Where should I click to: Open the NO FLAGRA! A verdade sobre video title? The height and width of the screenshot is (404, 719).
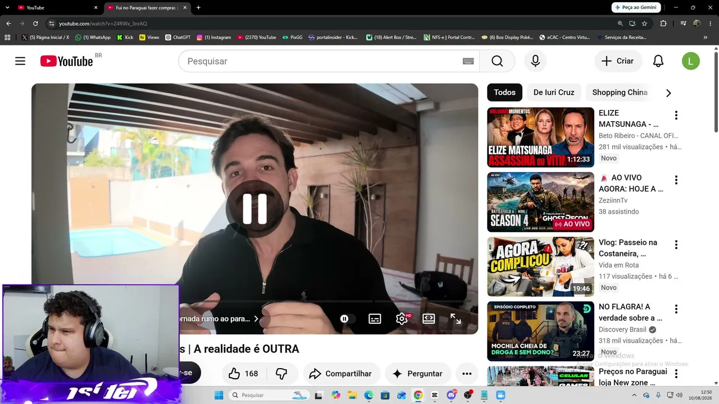pyautogui.click(x=630, y=313)
